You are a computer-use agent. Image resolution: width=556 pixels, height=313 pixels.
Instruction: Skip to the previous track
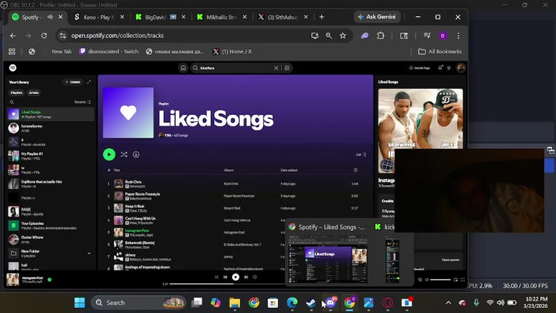point(225,277)
